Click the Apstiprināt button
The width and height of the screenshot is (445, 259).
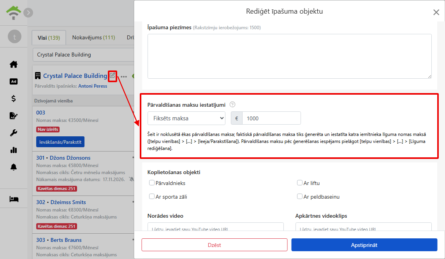tap(364, 245)
